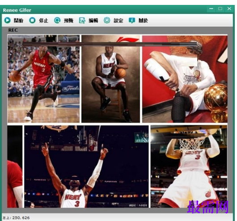Image resolution: width=237 pixels, height=221 pixels.
Task: Click the Edit document icon
Action: tap(82, 21)
